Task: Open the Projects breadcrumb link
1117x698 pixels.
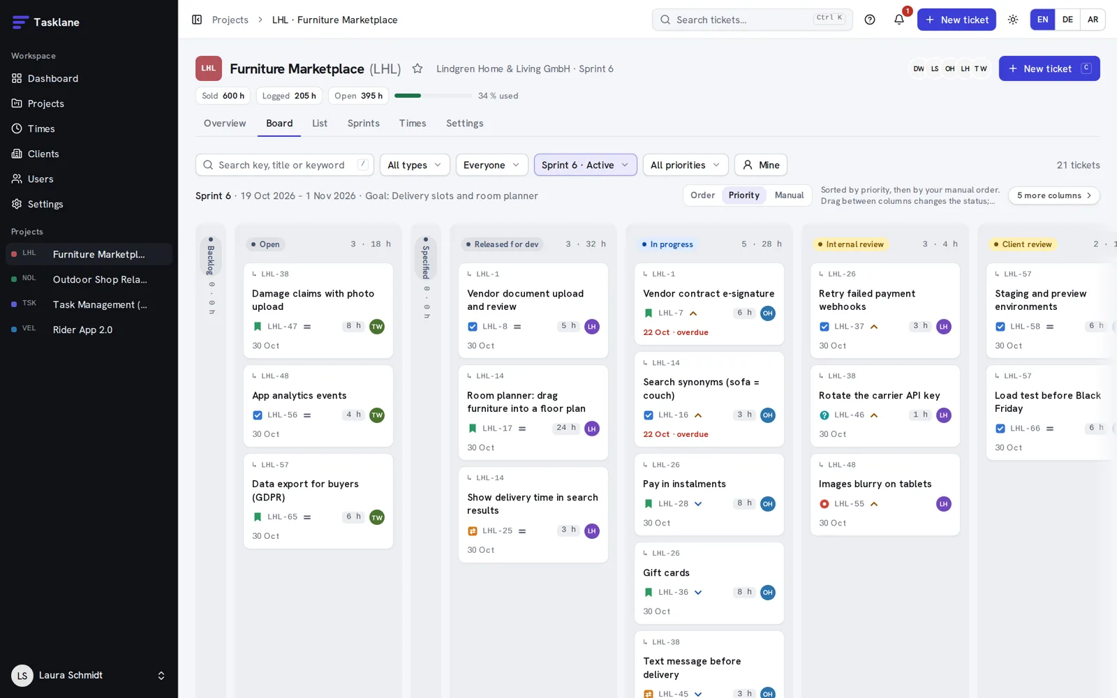Action: point(230,20)
